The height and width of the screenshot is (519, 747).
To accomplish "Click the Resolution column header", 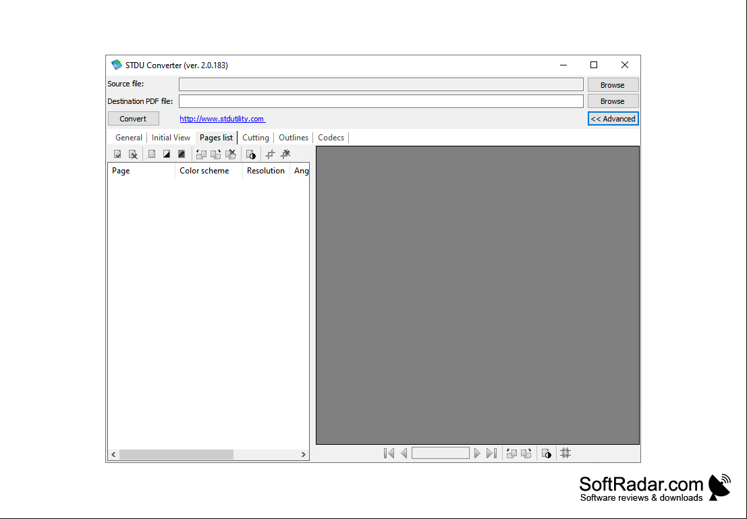I will [x=266, y=171].
